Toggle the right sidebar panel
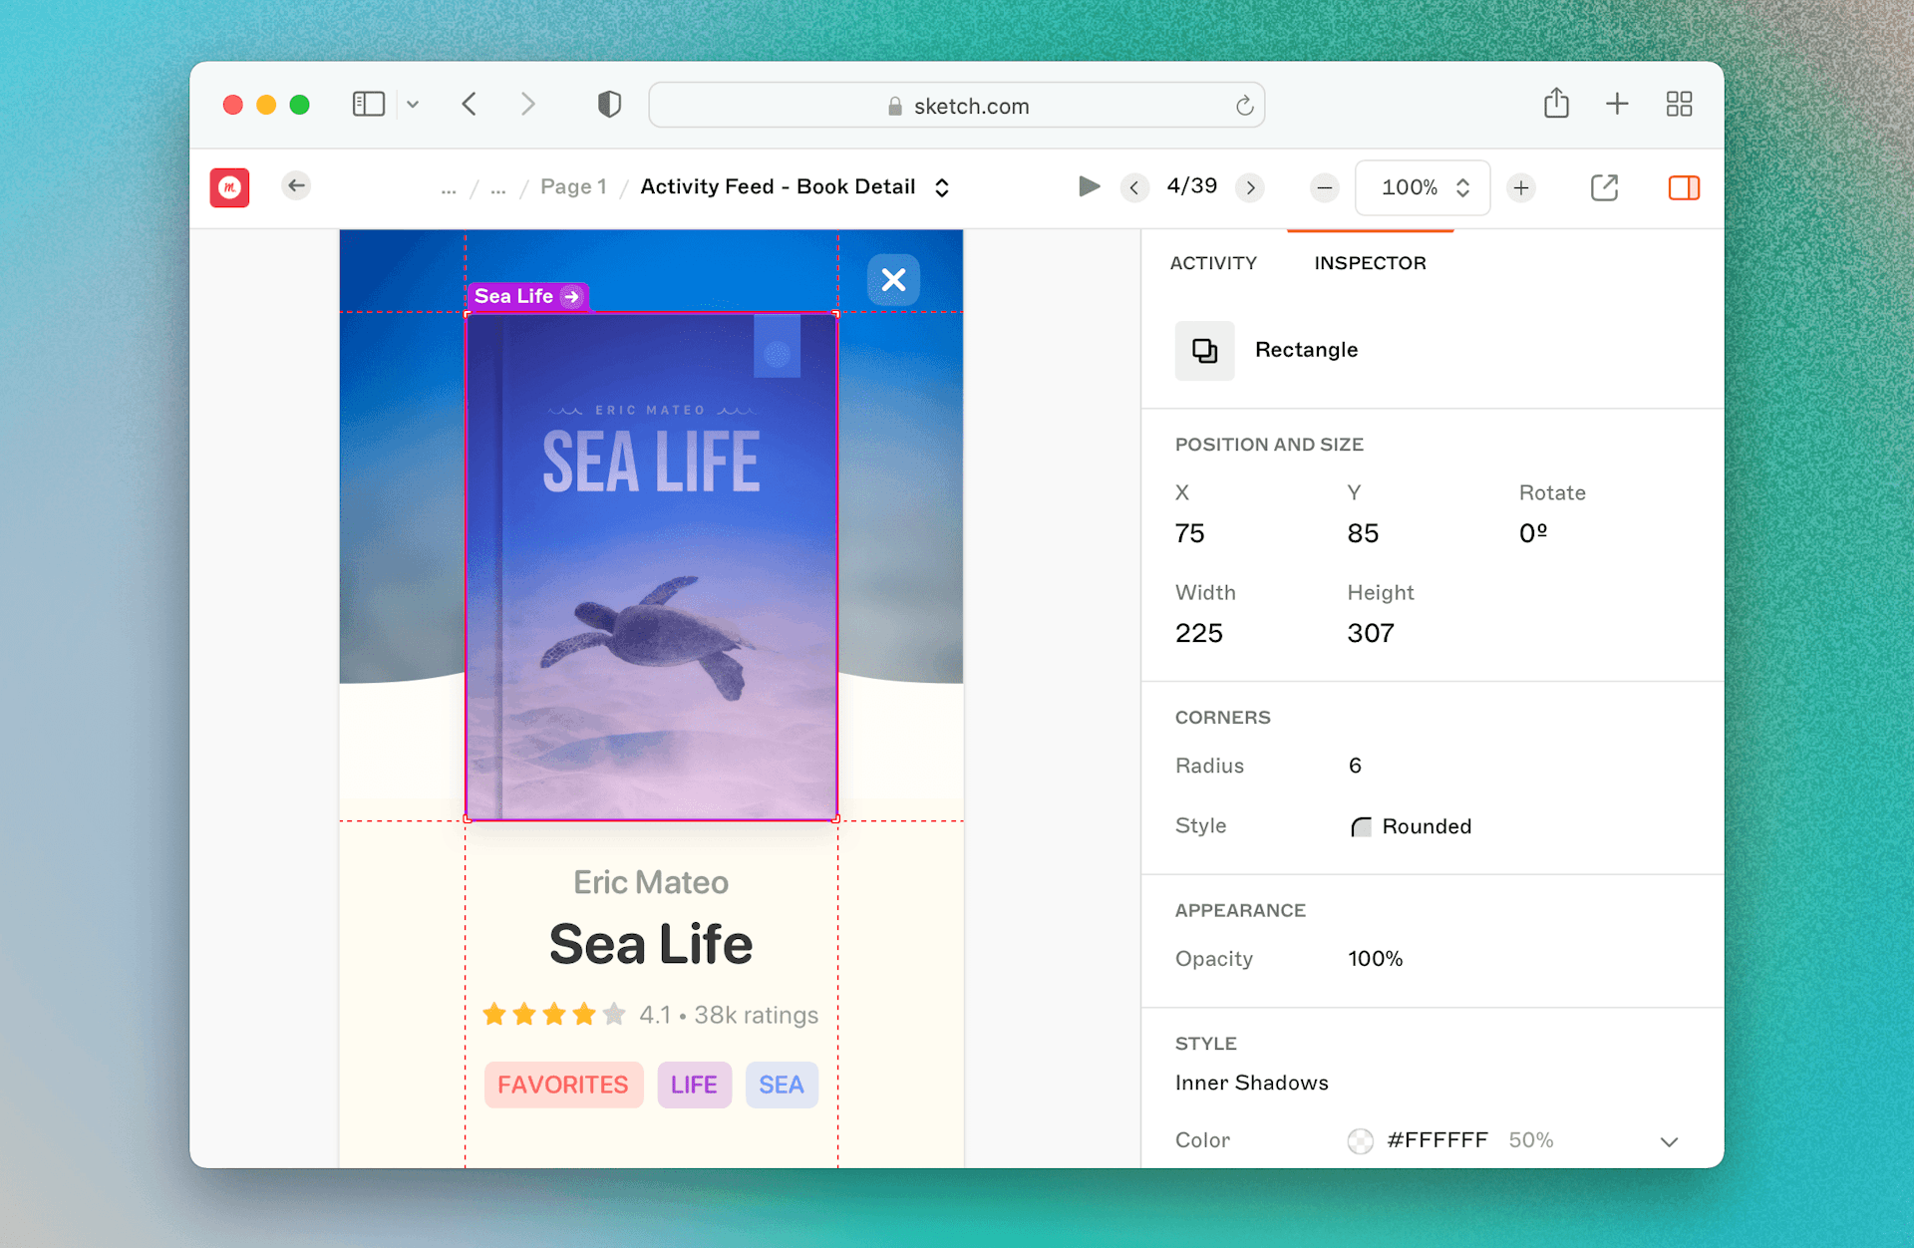The height and width of the screenshot is (1248, 1914). pyautogui.click(x=1684, y=187)
